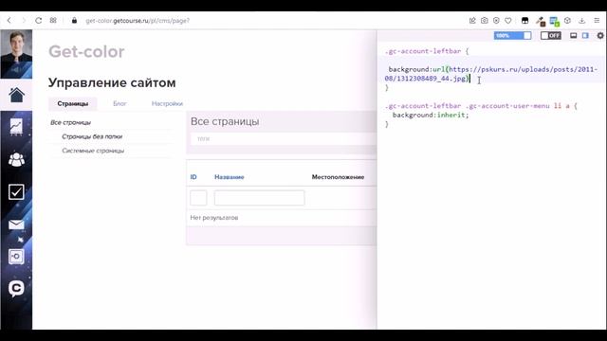Dock the editor panel to the bottom
607x341 pixels.
pos(573,36)
